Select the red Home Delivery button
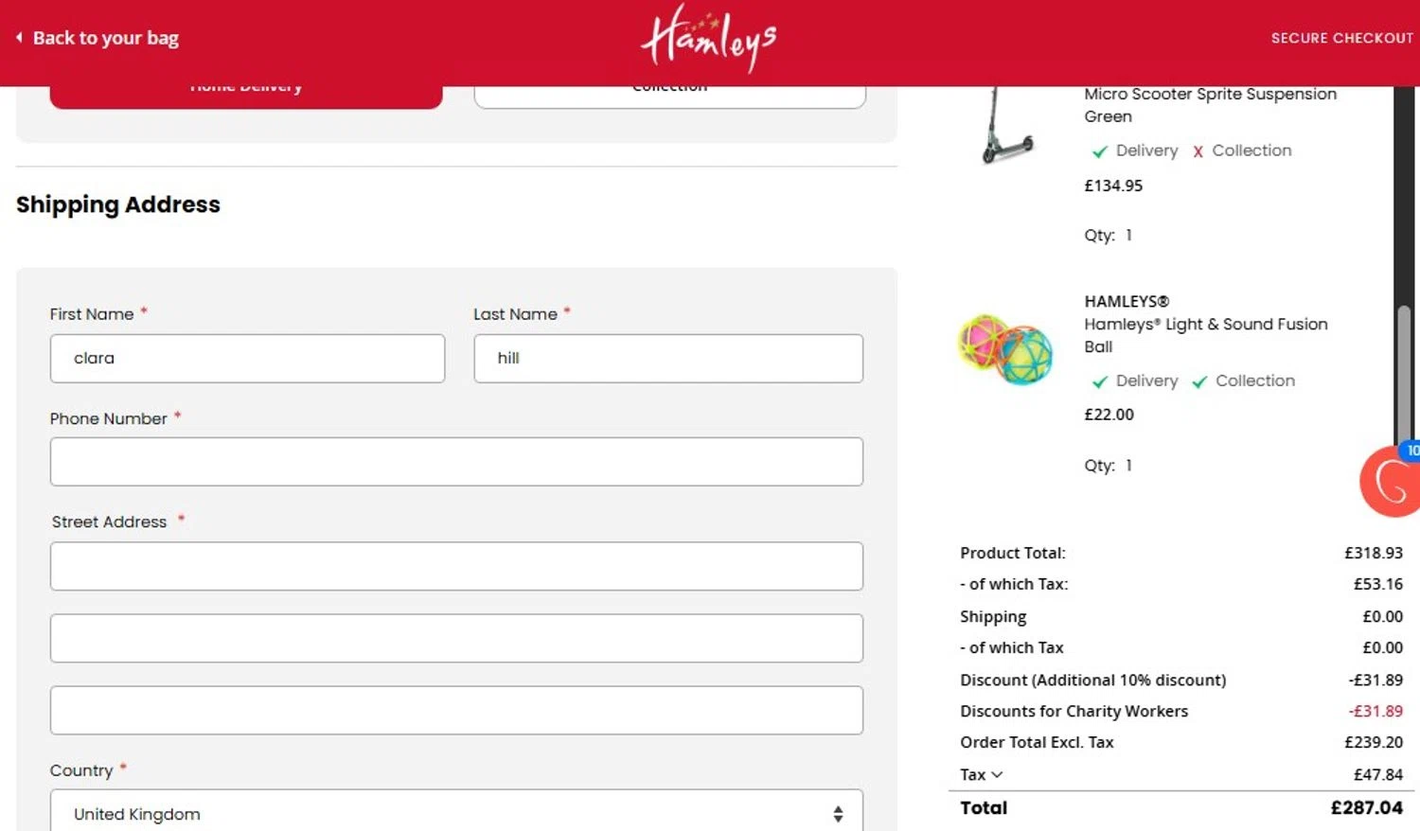The image size is (1420, 831). point(246,97)
